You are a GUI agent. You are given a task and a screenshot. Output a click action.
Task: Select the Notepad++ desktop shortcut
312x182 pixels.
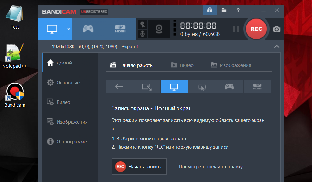(15, 56)
